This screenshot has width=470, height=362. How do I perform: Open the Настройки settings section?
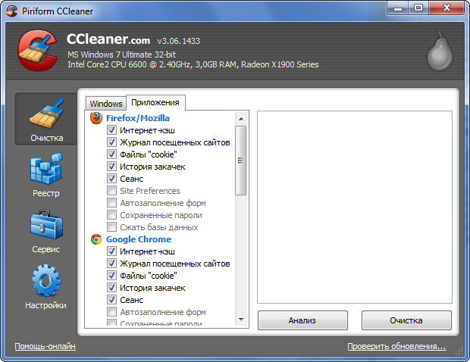(46, 286)
